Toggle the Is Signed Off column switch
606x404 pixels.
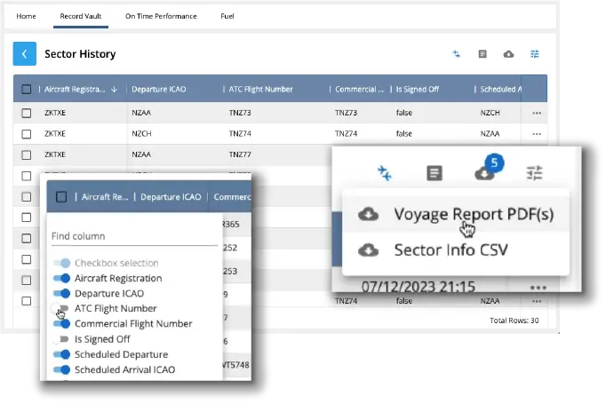pos(60,339)
